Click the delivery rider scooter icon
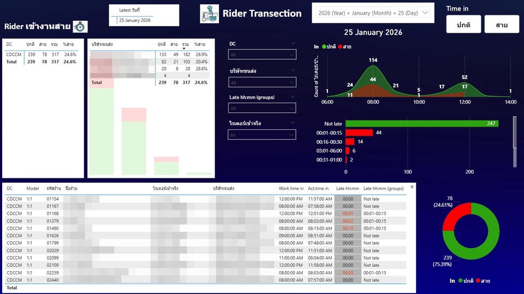Image resolution: width=524 pixels, height=294 pixels. click(209, 14)
